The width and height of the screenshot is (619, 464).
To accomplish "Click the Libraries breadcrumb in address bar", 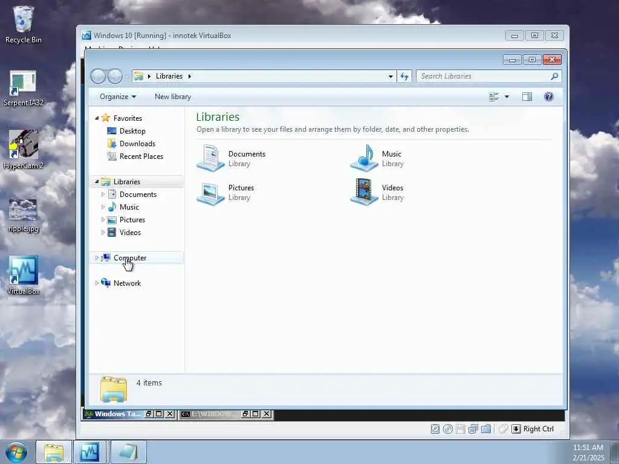I will pyautogui.click(x=169, y=76).
